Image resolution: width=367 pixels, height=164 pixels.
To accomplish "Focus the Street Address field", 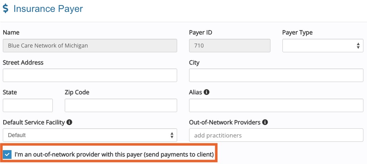I will coord(90,75).
